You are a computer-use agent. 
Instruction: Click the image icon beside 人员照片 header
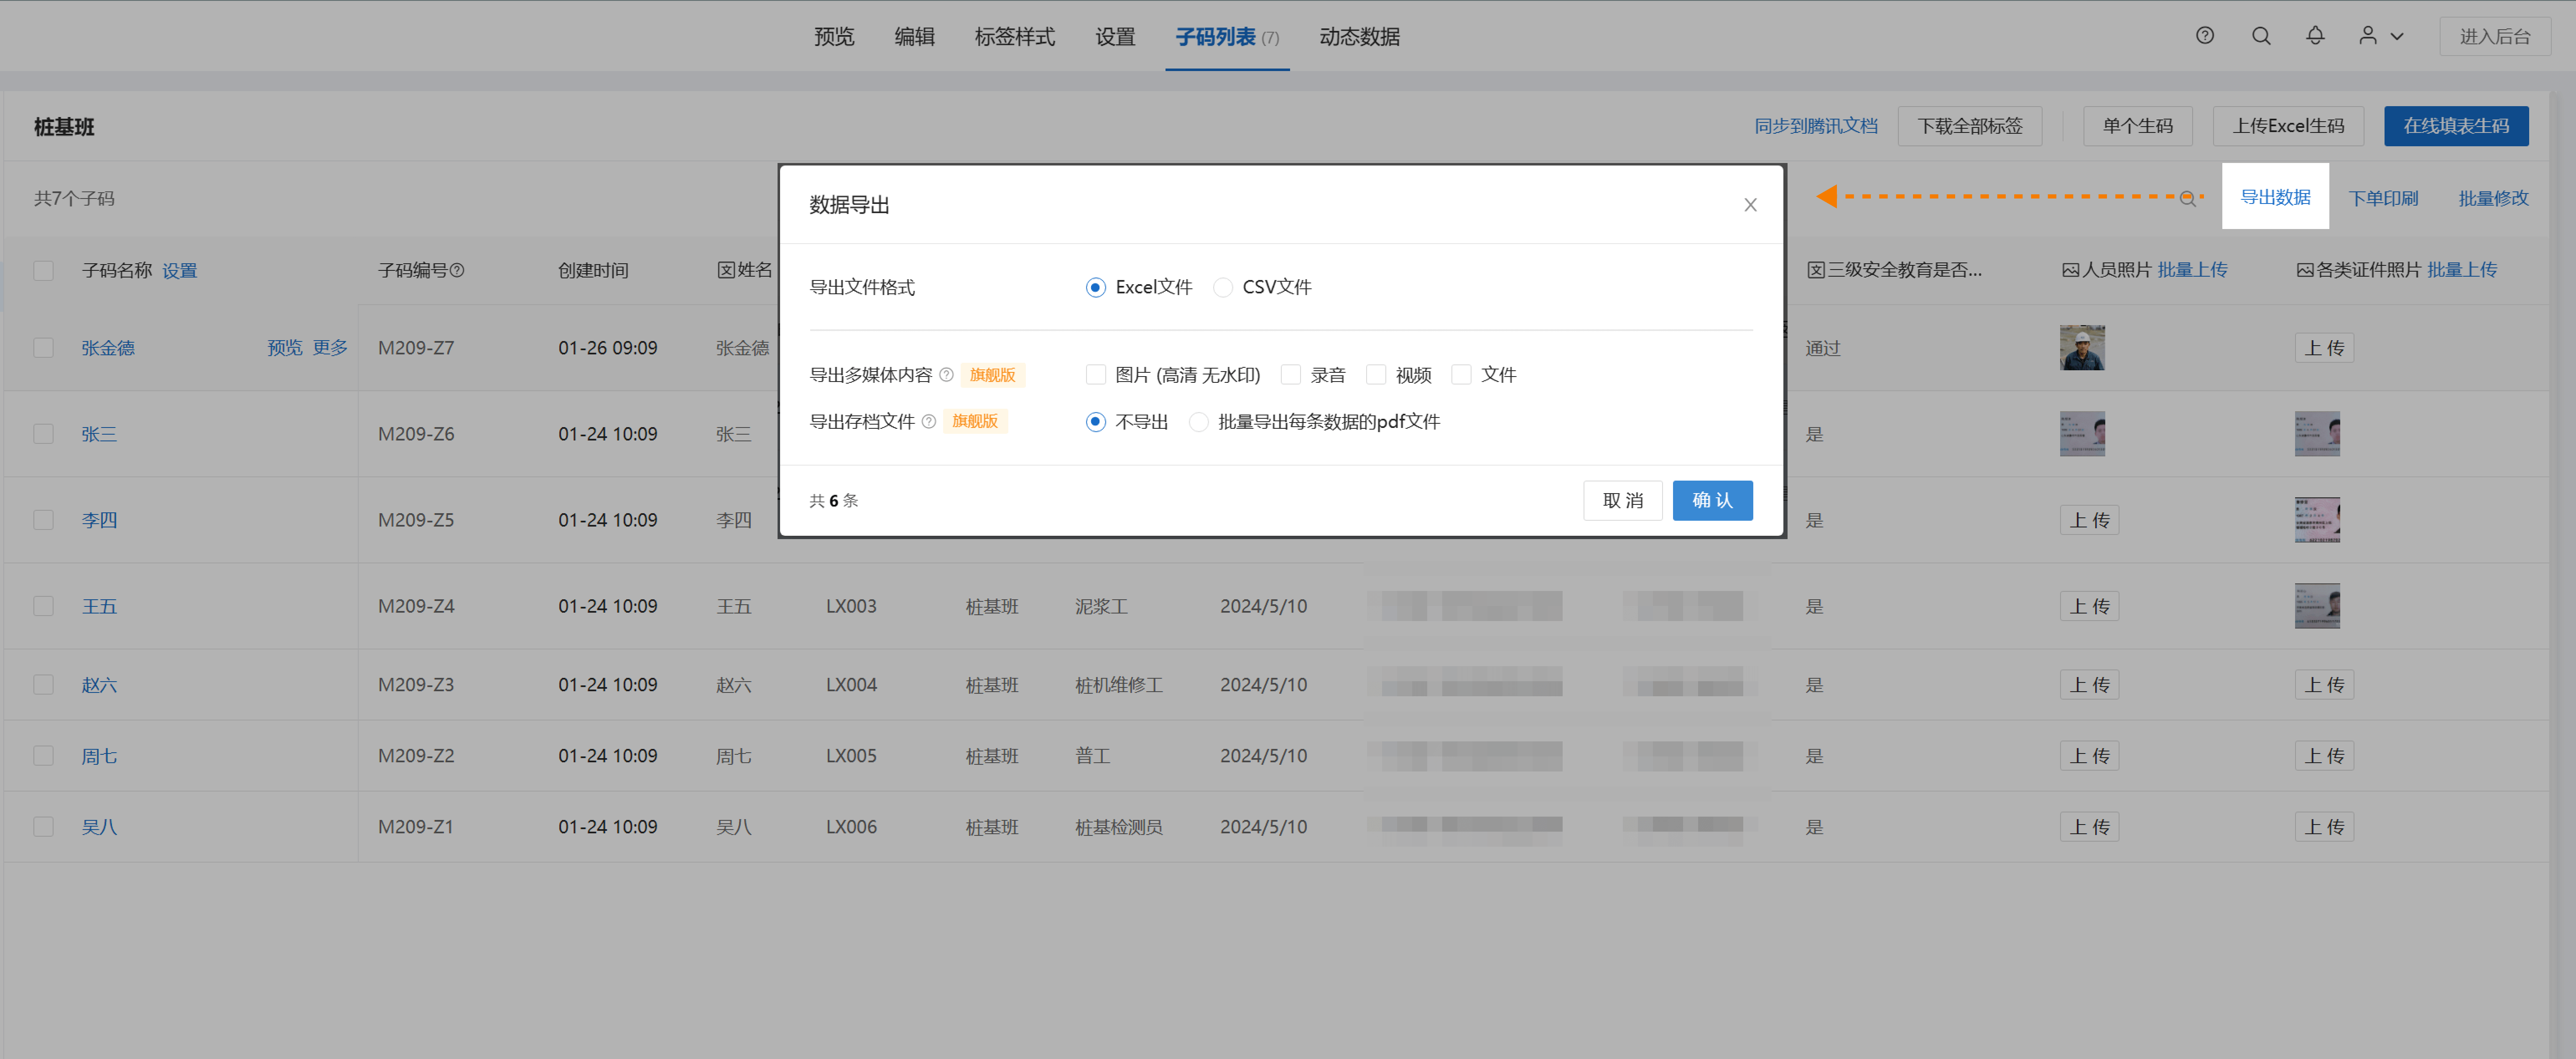click(x=2070, y=270)
